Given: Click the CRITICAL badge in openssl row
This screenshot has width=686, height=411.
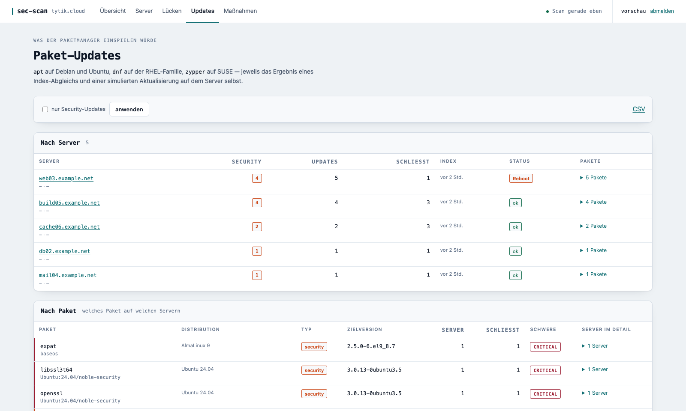Looking at the screenshot, I should tap(545, 394).
